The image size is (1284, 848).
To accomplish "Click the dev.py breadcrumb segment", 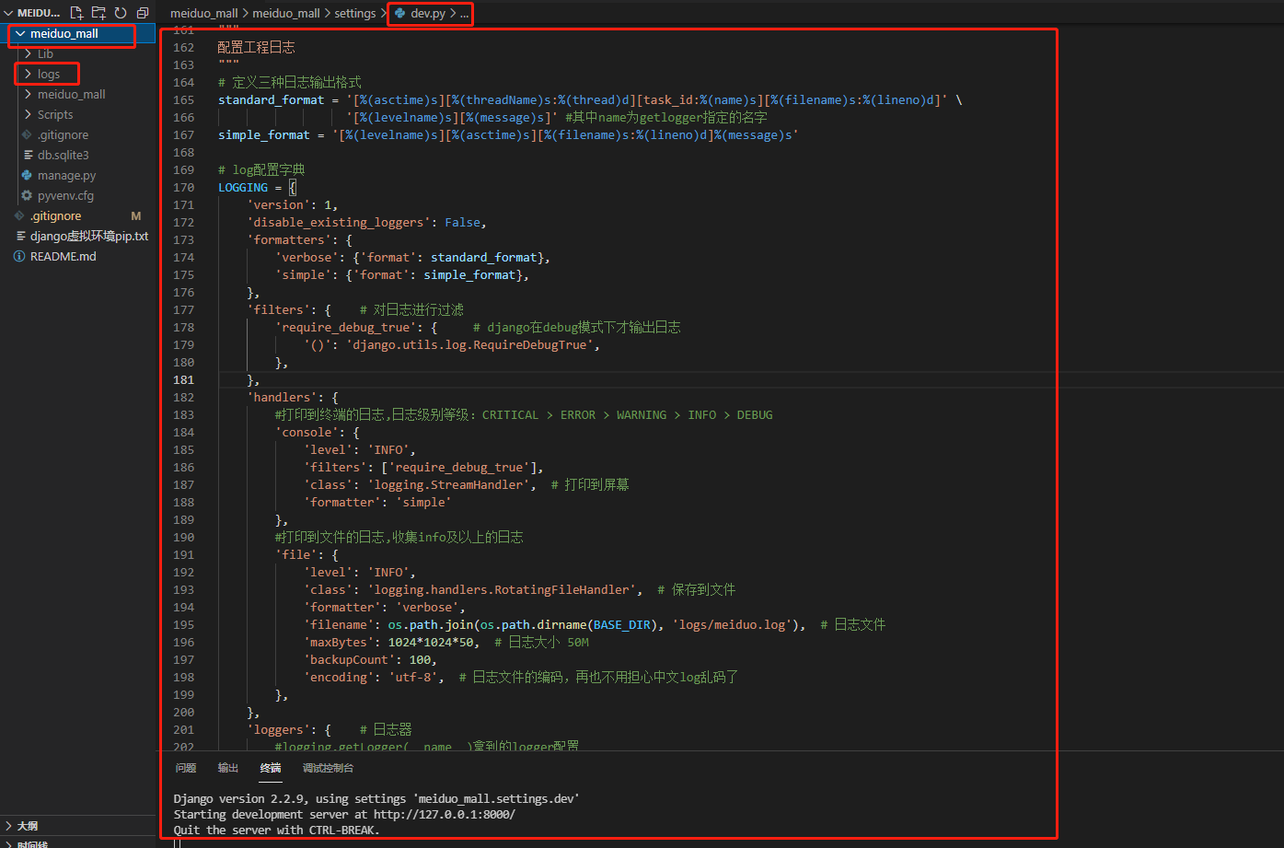I will 428,13.
